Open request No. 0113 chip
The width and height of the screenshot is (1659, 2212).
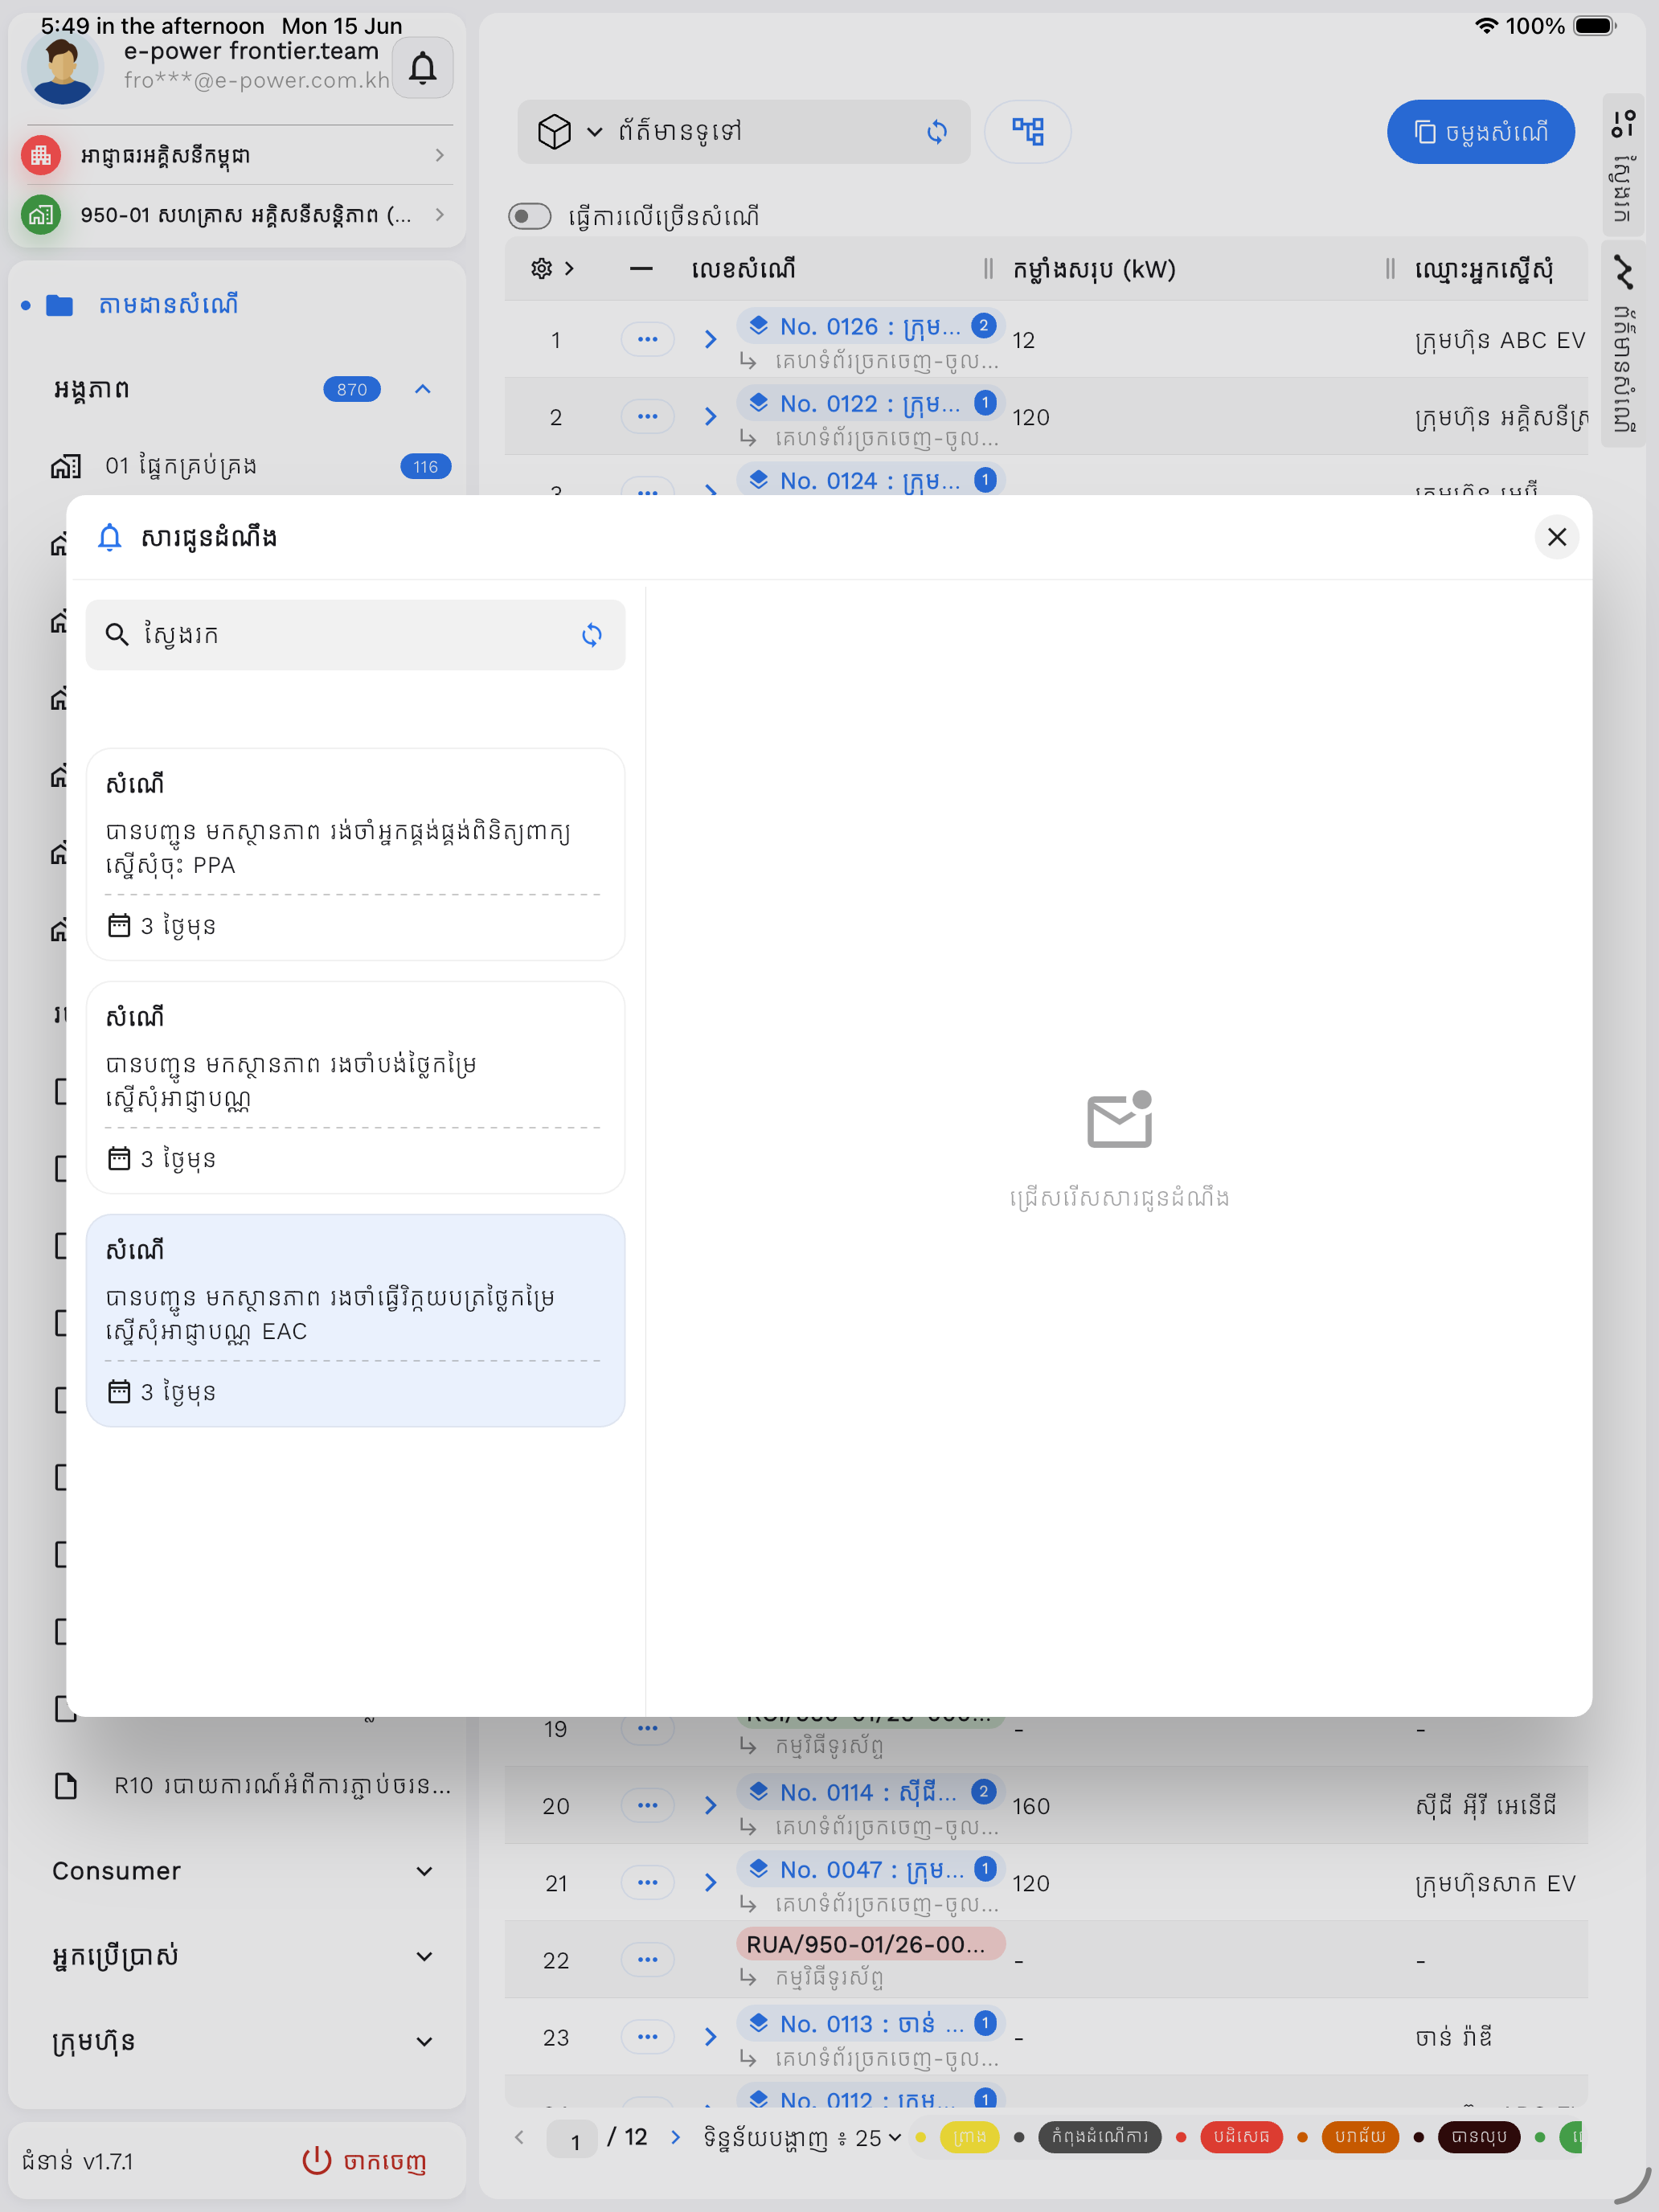tap(870, 2024)
